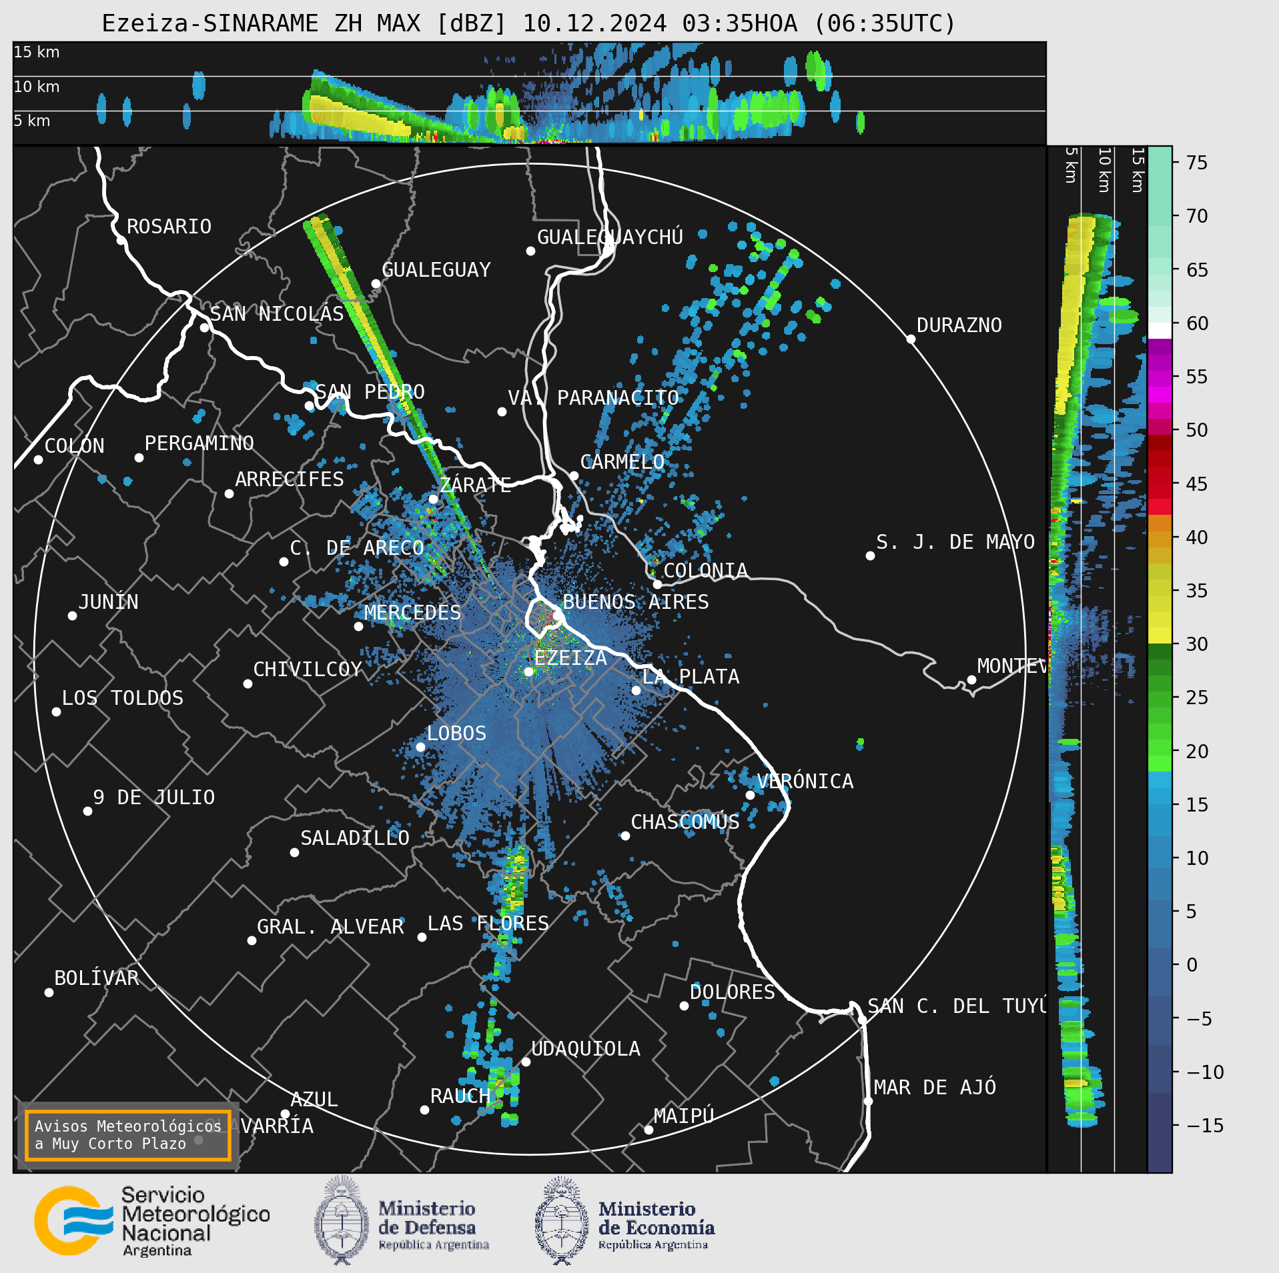Click the JUNÍN label

point(108,602)
